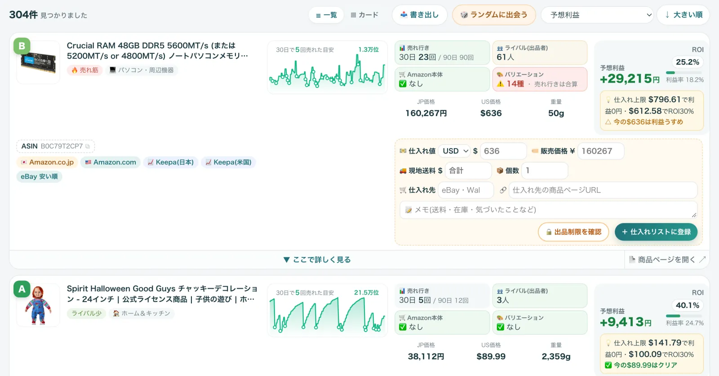The width and height of the screenshot is (719, 376).
Task: Click the Spirit Halloween sales rank chart
Action: (327, 310)
